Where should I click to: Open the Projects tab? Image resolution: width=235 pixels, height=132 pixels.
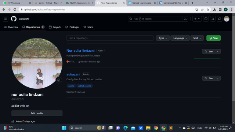click(55, 27)
